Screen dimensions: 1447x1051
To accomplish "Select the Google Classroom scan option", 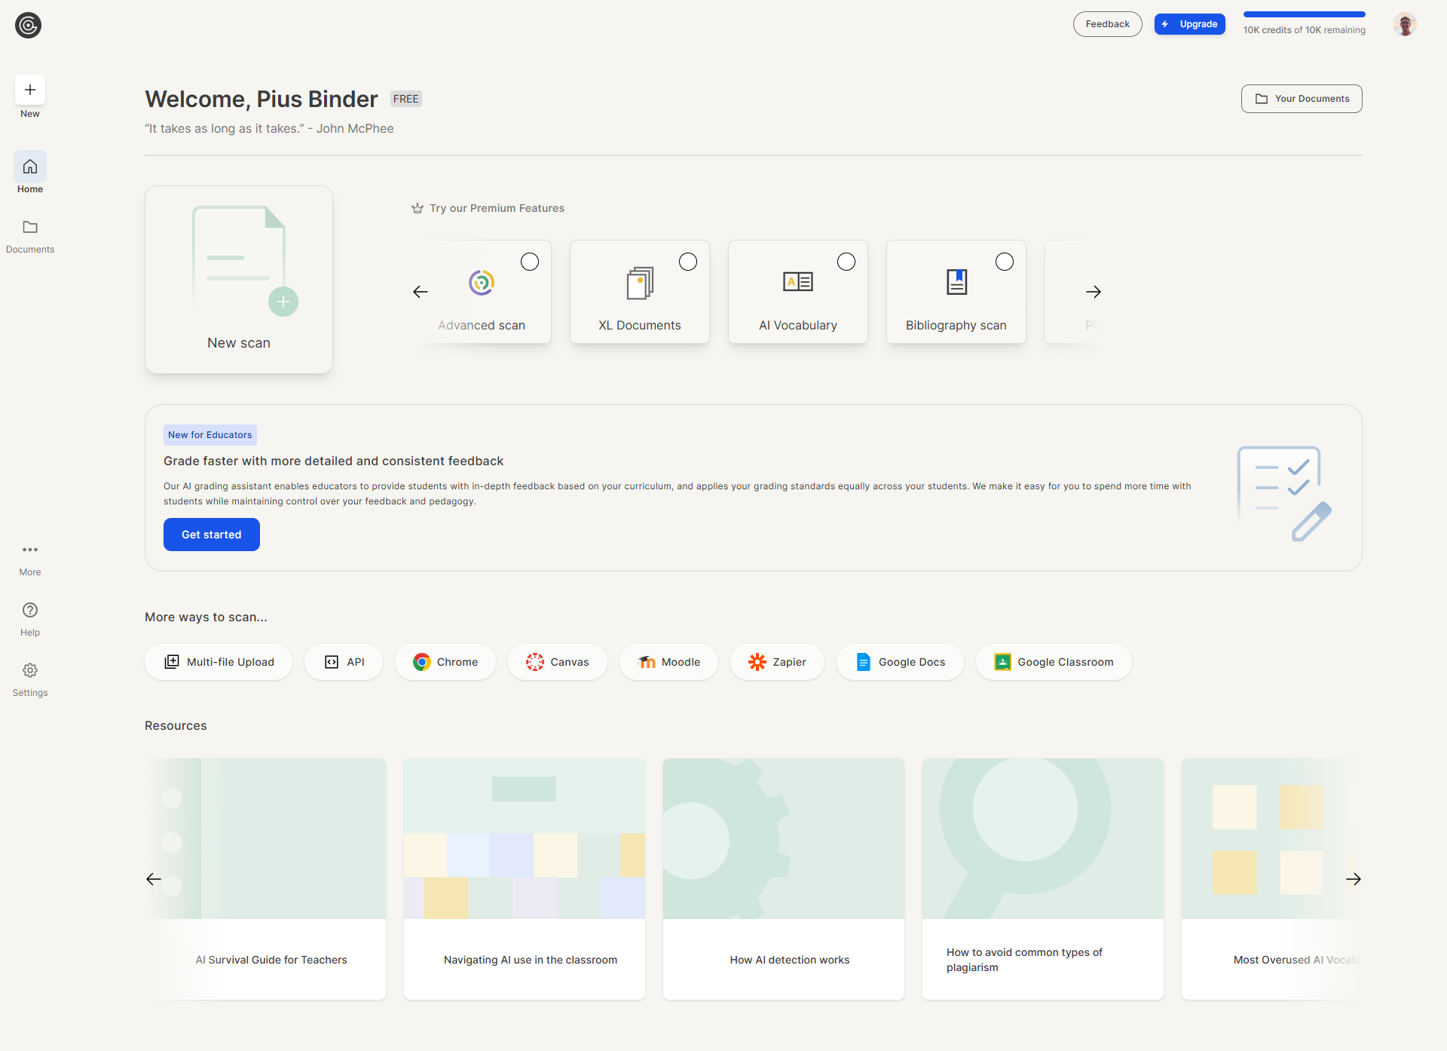I will click(1054, 662).
